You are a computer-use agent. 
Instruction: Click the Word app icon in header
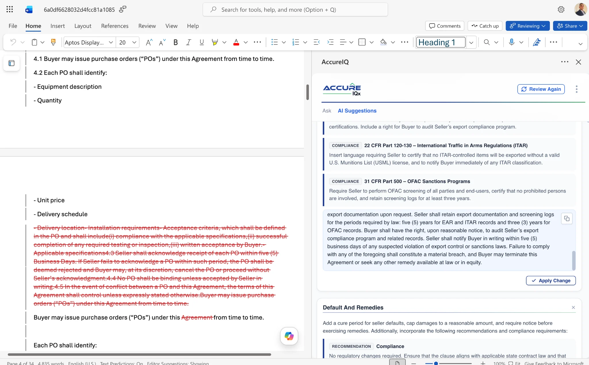[x=29, y=9]
